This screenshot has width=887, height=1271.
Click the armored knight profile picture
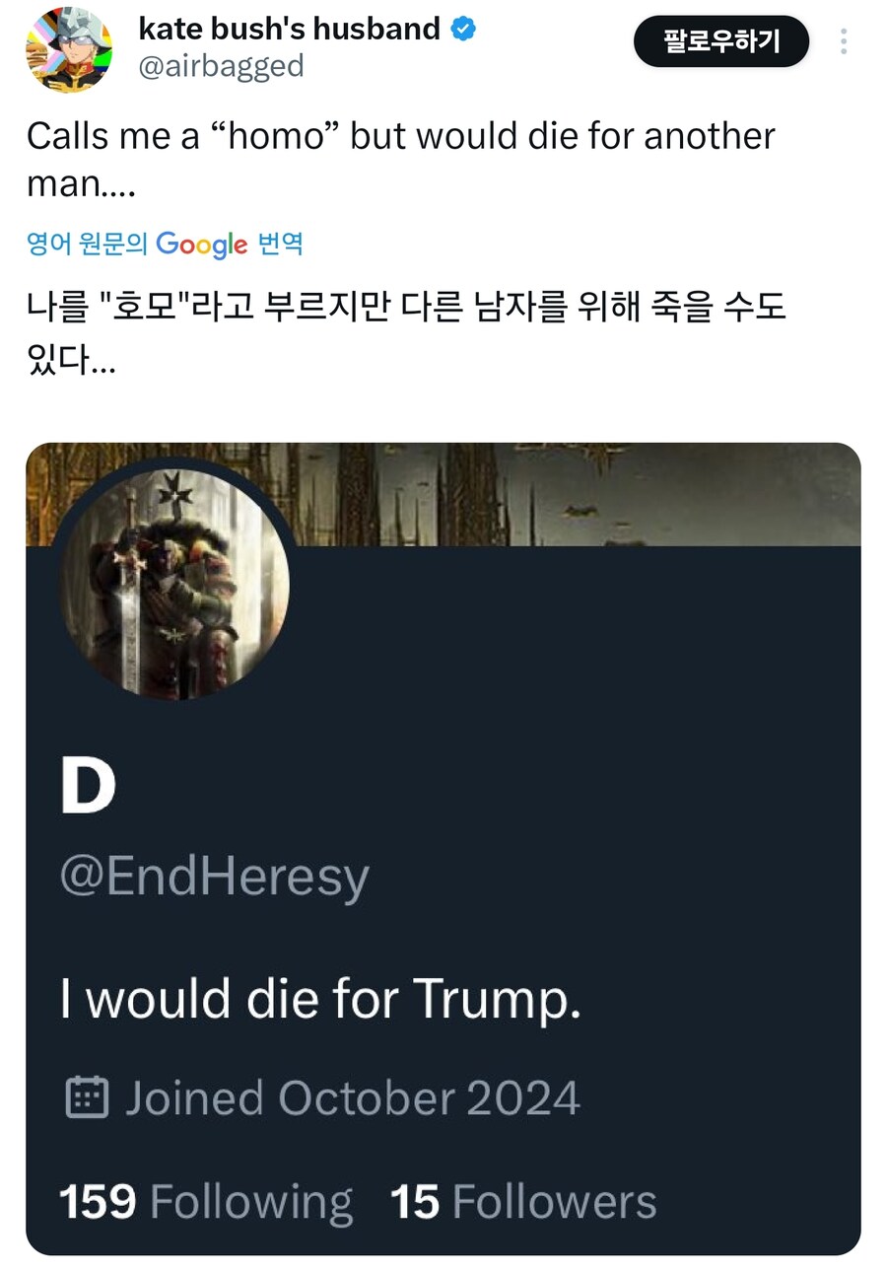[174, 583]
